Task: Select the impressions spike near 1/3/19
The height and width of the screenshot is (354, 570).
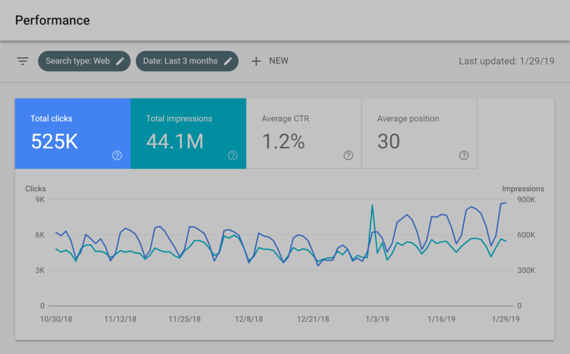Action: (372, 206)
